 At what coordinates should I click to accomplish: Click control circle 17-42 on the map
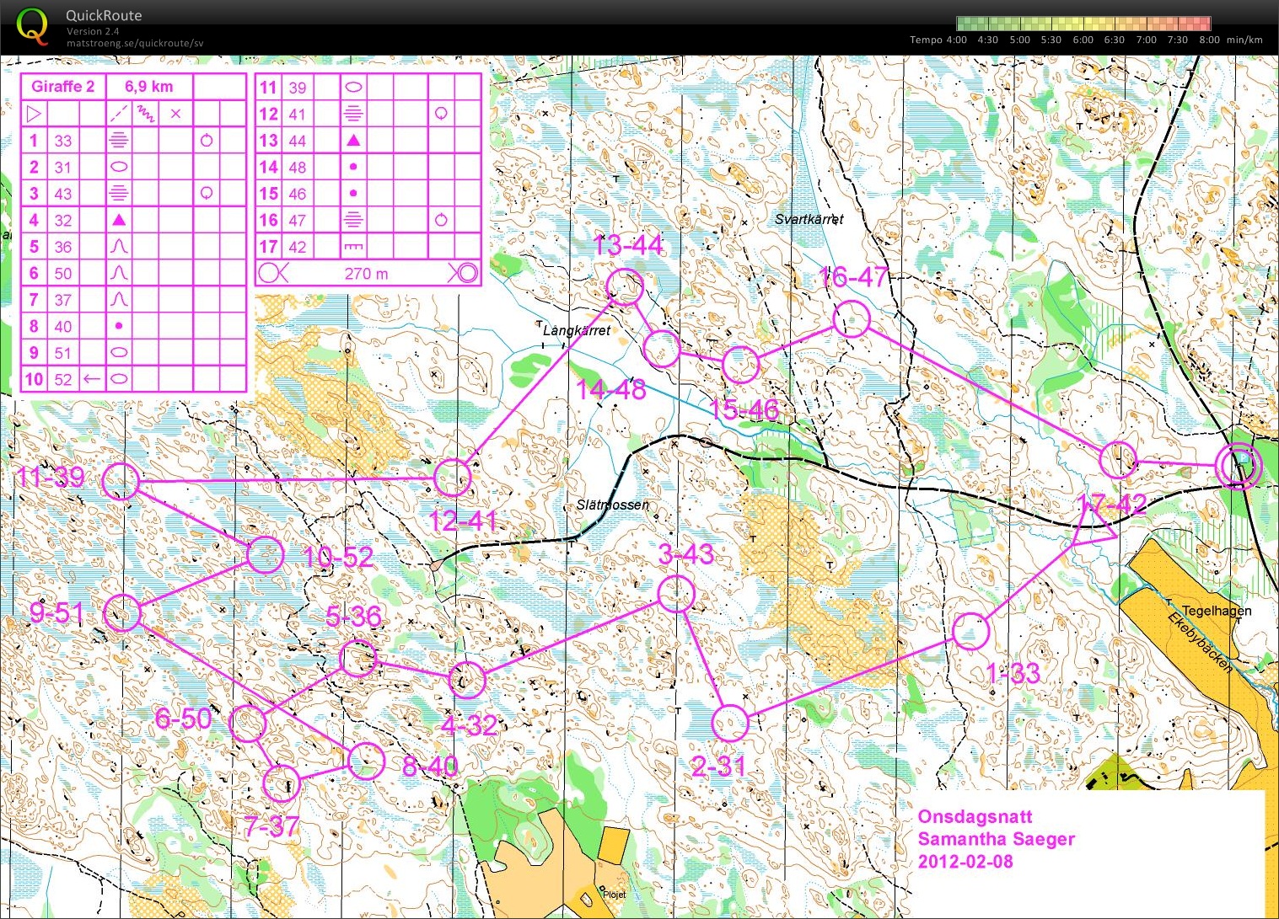pyautogui.click(x=1119, y=460)
